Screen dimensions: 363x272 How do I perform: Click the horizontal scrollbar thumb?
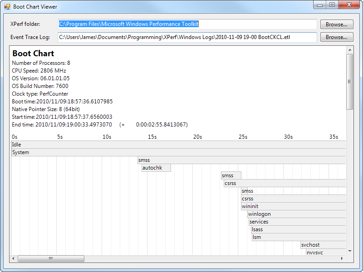coord(51,258)
